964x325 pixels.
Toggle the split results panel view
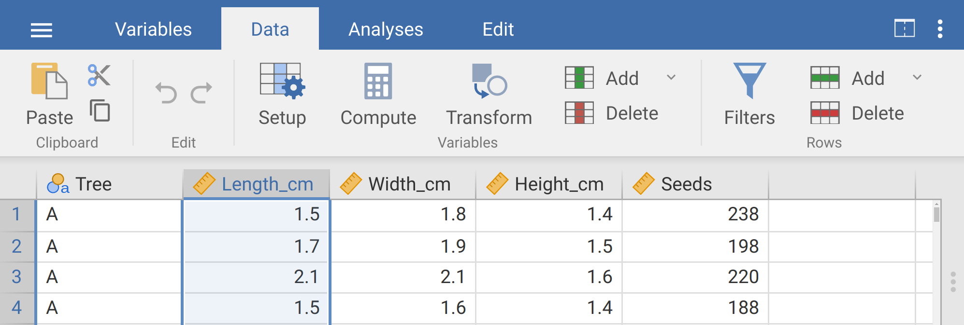tap(904, 29)
